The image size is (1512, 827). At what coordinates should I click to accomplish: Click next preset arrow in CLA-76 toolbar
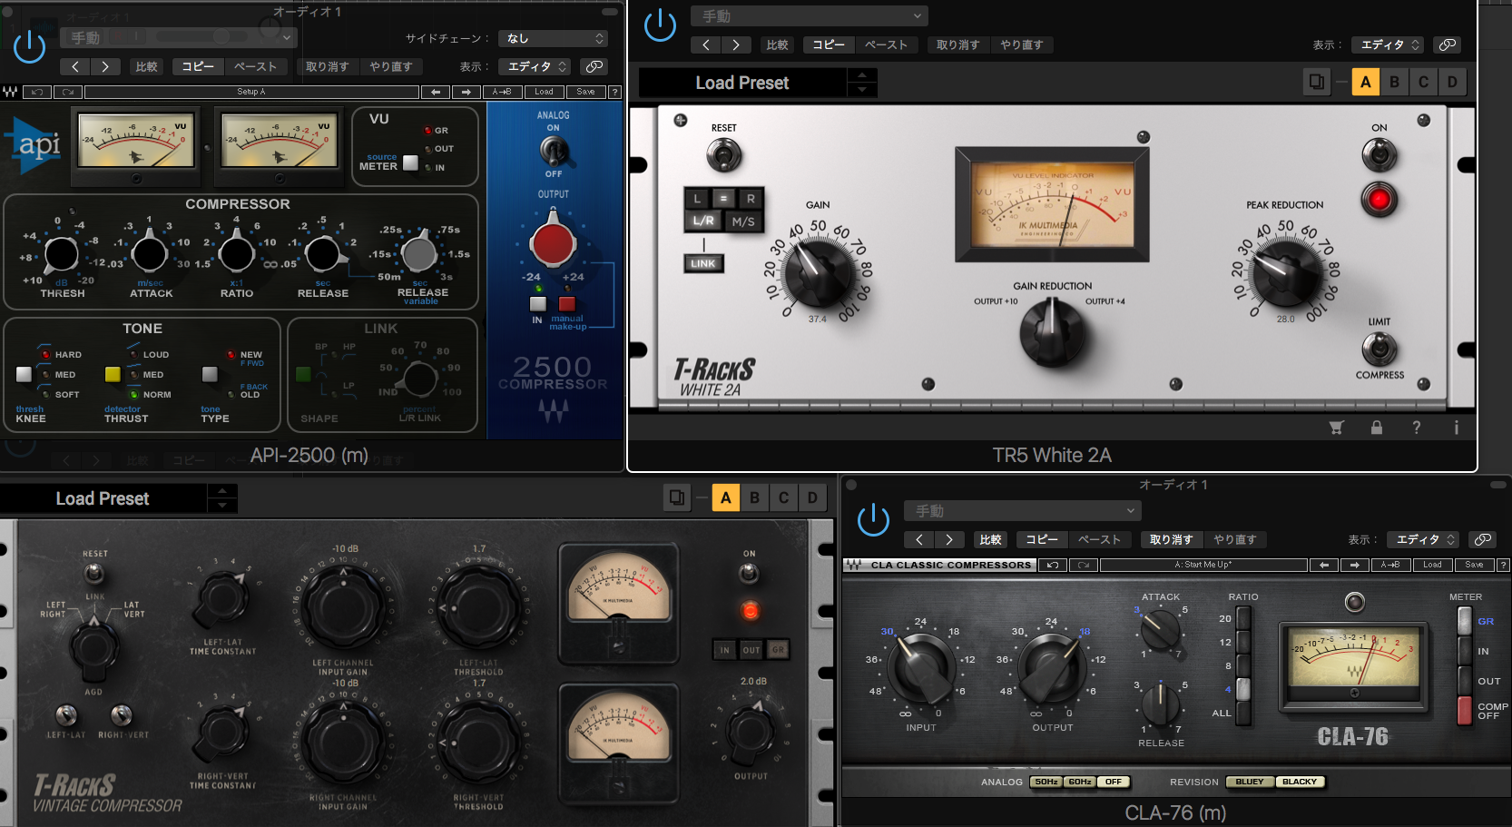click(x=1355, y=565)
